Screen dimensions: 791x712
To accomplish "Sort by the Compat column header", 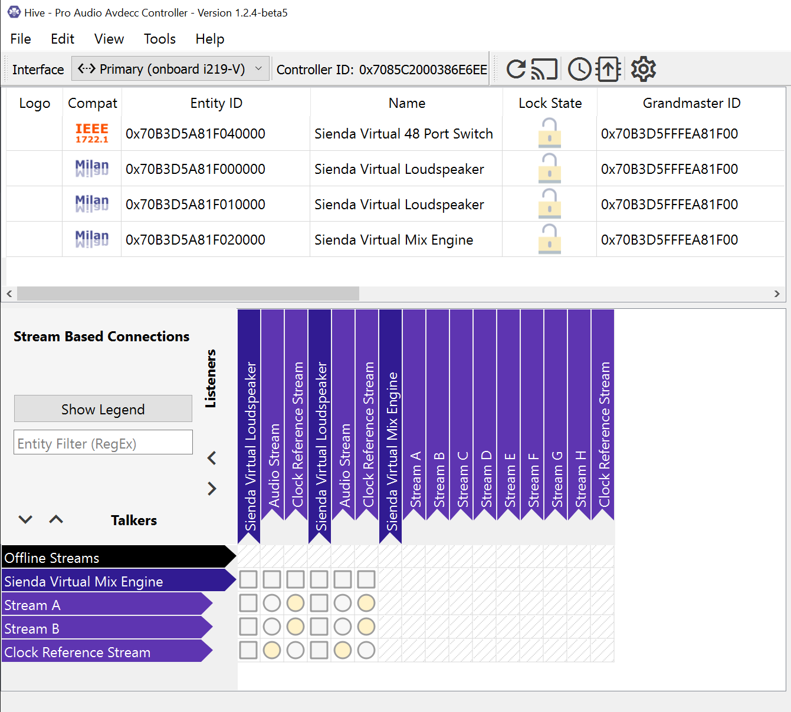I will click(92, 103).
